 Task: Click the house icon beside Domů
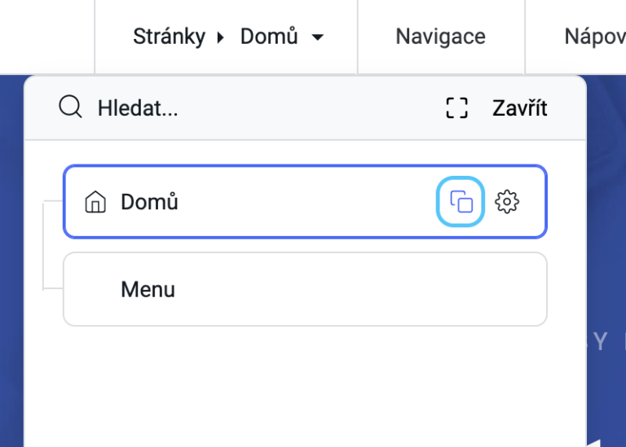pyautogui.click(x=95, y=202)
